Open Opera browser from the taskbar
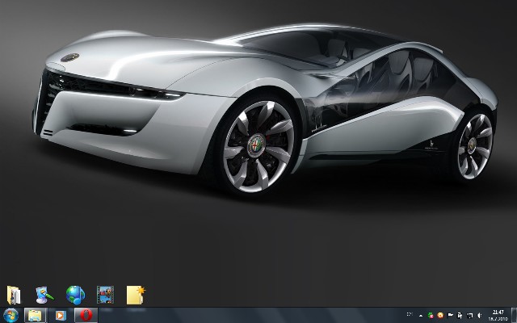 [x=85, y=315]
